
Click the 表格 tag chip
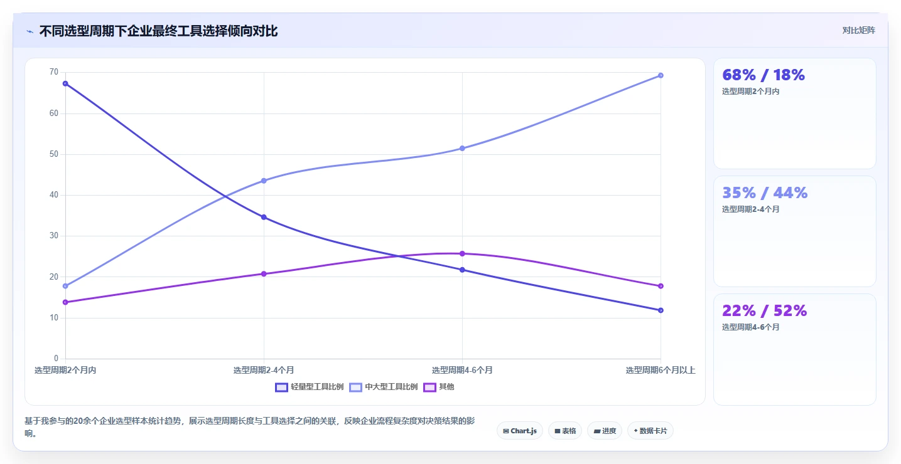[x=565, y=431]
